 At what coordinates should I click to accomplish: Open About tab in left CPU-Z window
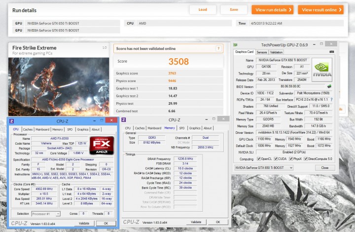coord(96,129)
